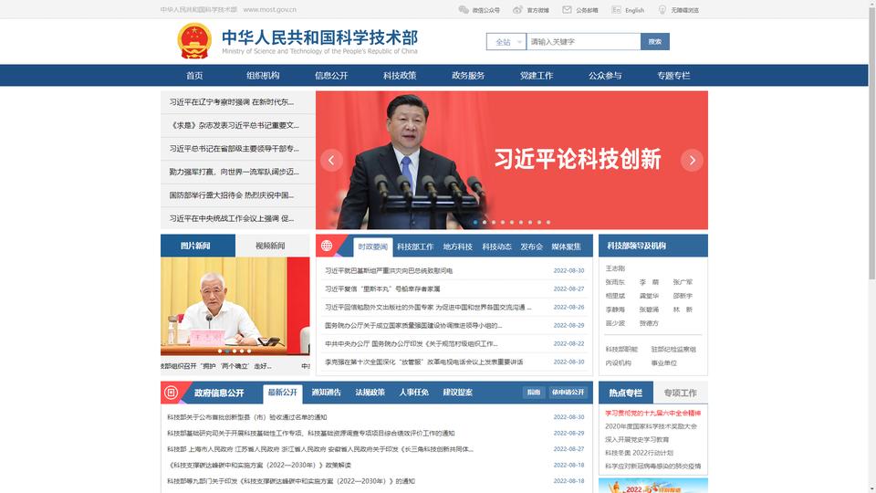Click the photo news thumbnail image
876x493 pixels.
point(235,307)
